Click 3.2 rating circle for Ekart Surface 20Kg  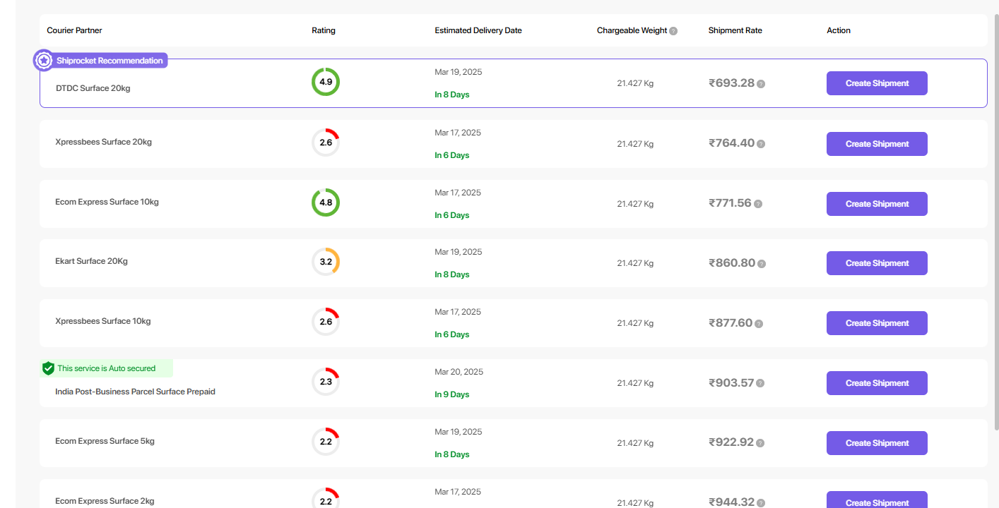tap(326, 262)
